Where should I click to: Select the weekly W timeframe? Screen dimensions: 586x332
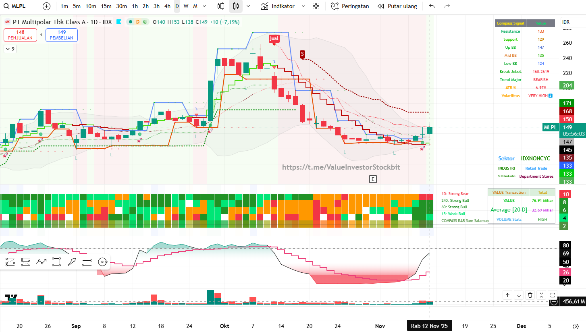186,6
